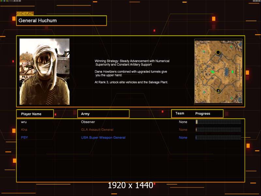The image size is (261, 196).
Task: Click the Winning Strategy description line
Action: tap(132, 63)
